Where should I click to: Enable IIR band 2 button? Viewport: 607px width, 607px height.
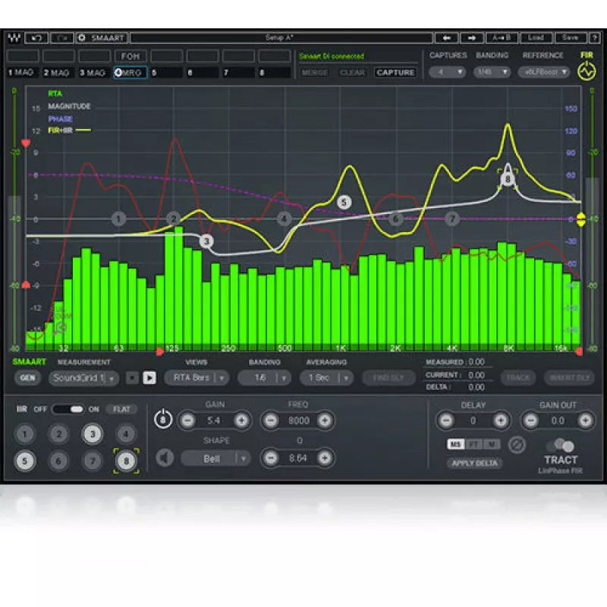pos(59,434)
